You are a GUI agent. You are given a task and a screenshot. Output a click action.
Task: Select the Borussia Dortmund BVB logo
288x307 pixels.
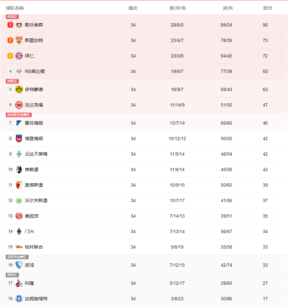19,89
